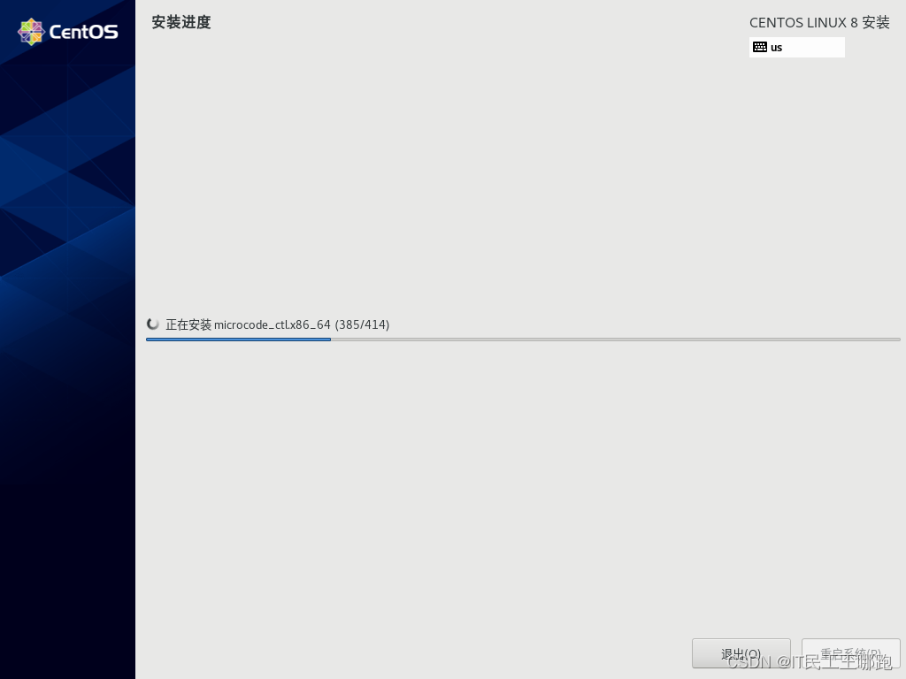The width and height of the screenshot is (906, 679).
Task: Click the keyboard symbol beside "us" label
Action: point(761,47)
